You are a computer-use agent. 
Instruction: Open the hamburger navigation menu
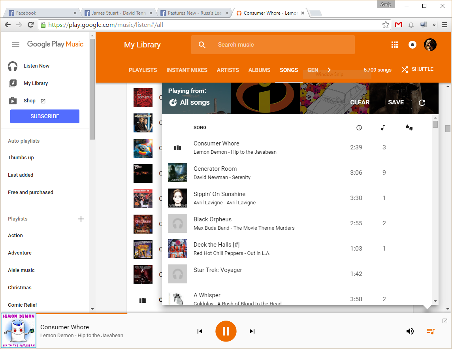click(15, 44)
